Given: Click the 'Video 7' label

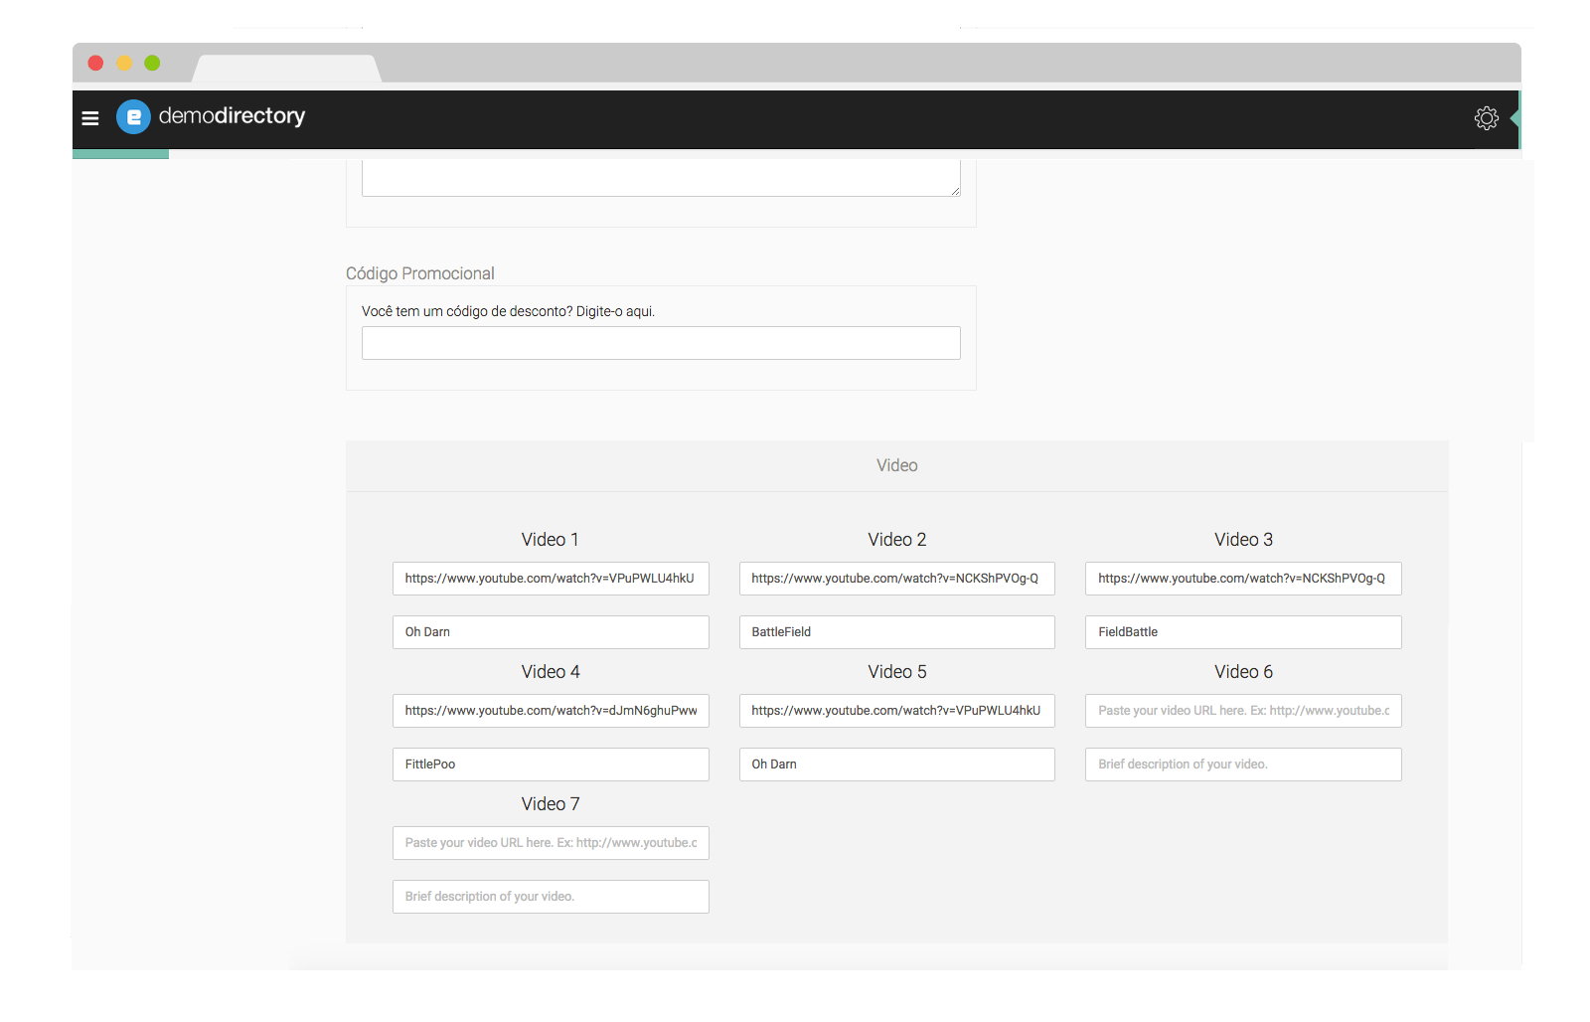Looking at the screenshot, I should (x=550, y=804).
